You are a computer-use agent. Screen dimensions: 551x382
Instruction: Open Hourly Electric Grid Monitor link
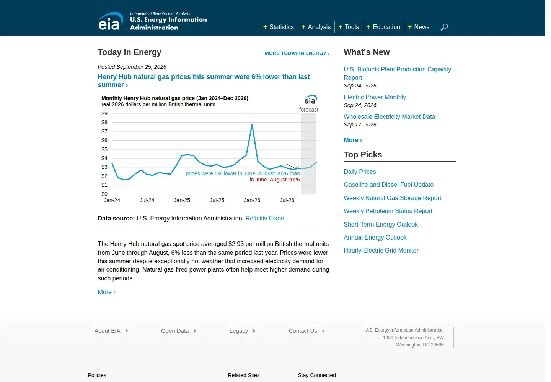click(381, 251)
